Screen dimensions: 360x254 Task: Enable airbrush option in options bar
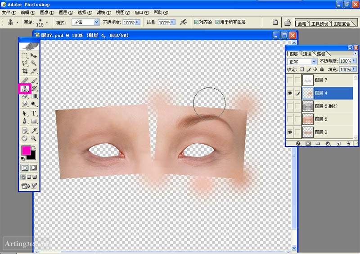(x=183, y=23)
